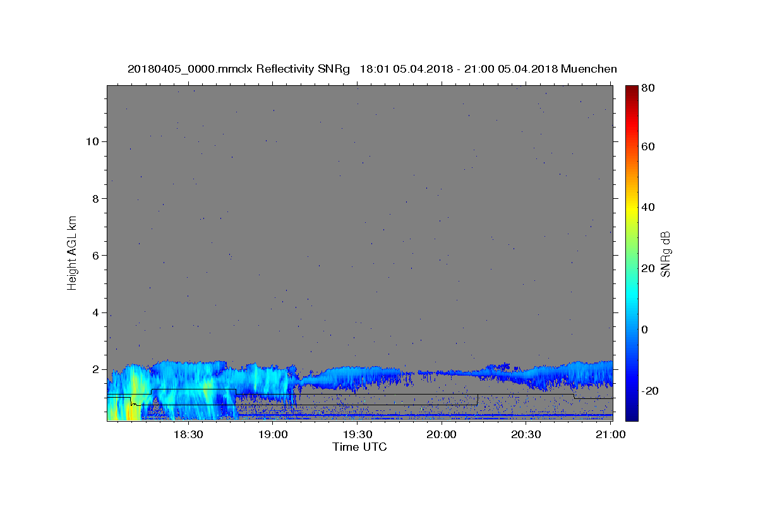The height and width of the screenshot is (505, 758).
Task: Click the 21:00 time tick label
Action: tap(610, 434)
